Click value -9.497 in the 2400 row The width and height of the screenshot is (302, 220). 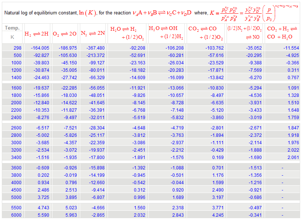70,117
